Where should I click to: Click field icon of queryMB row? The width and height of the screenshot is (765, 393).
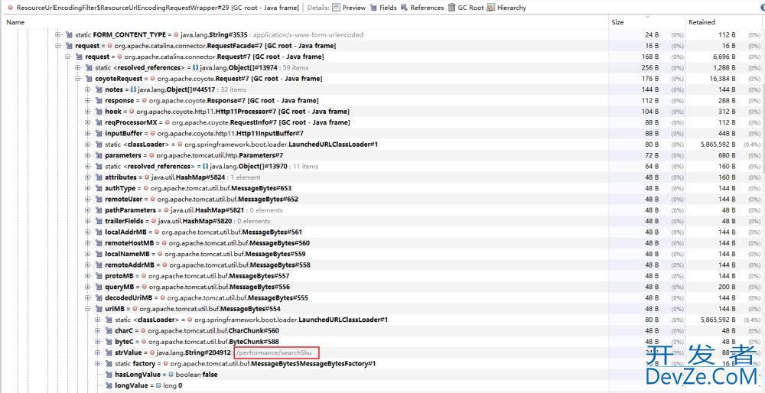[99, 287]
